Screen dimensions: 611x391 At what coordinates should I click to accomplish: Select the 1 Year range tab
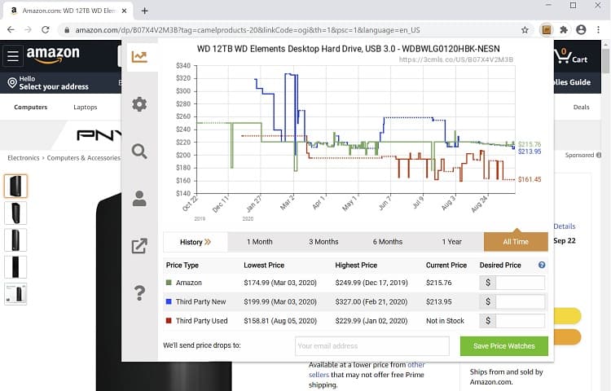[451, 242]
